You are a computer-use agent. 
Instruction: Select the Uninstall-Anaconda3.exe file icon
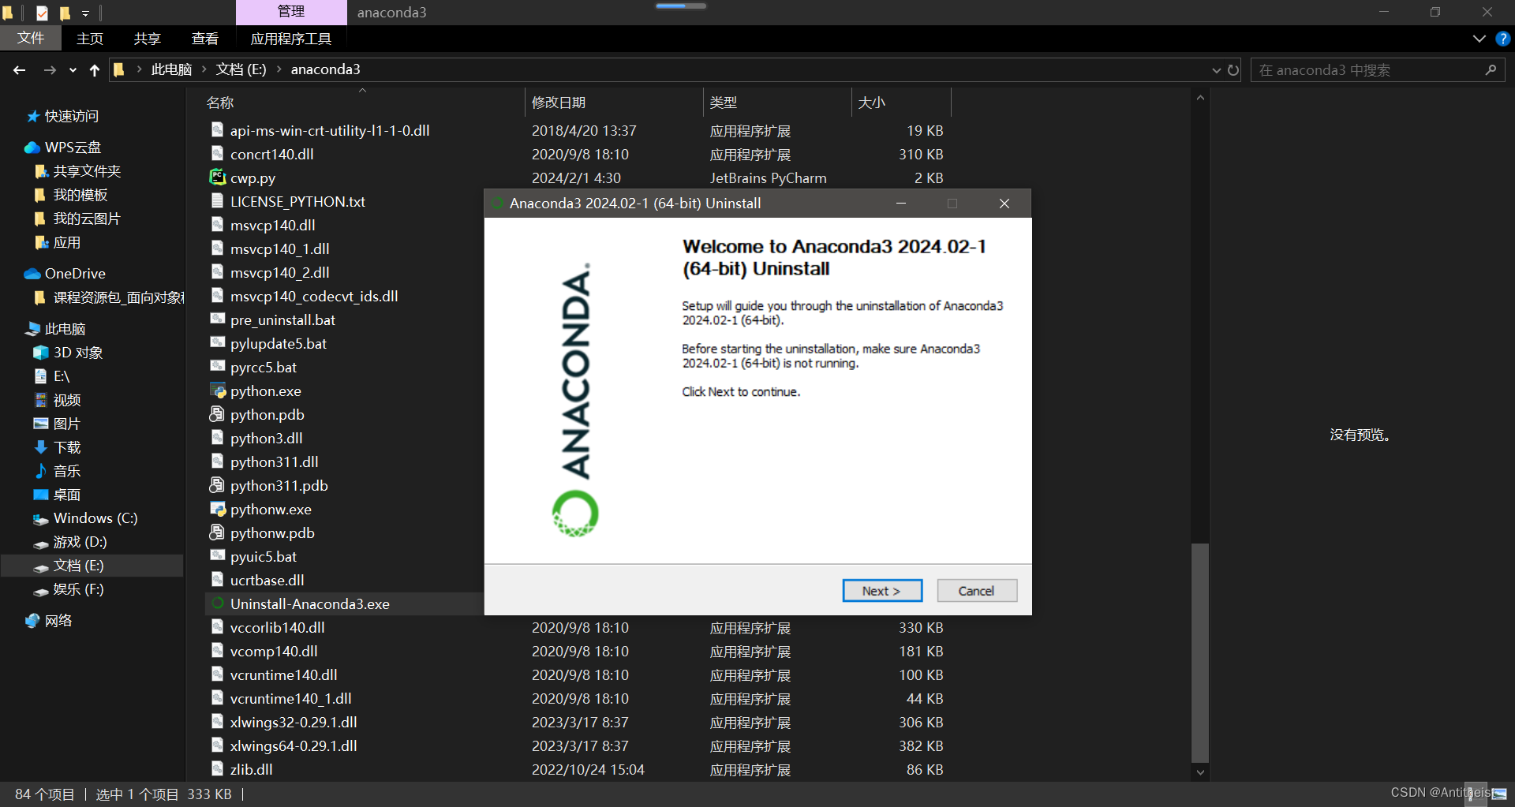[218, 603]
